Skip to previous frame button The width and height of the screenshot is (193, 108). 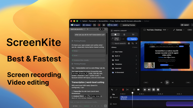click(x=161, y=82)
